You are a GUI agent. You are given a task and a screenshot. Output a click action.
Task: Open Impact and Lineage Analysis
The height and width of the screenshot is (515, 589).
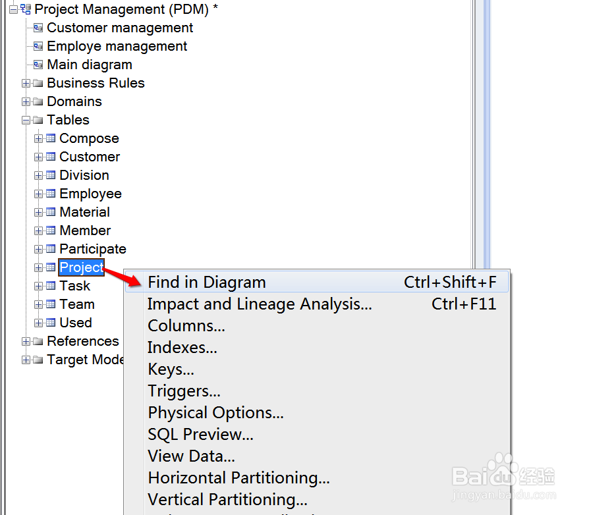317,304
